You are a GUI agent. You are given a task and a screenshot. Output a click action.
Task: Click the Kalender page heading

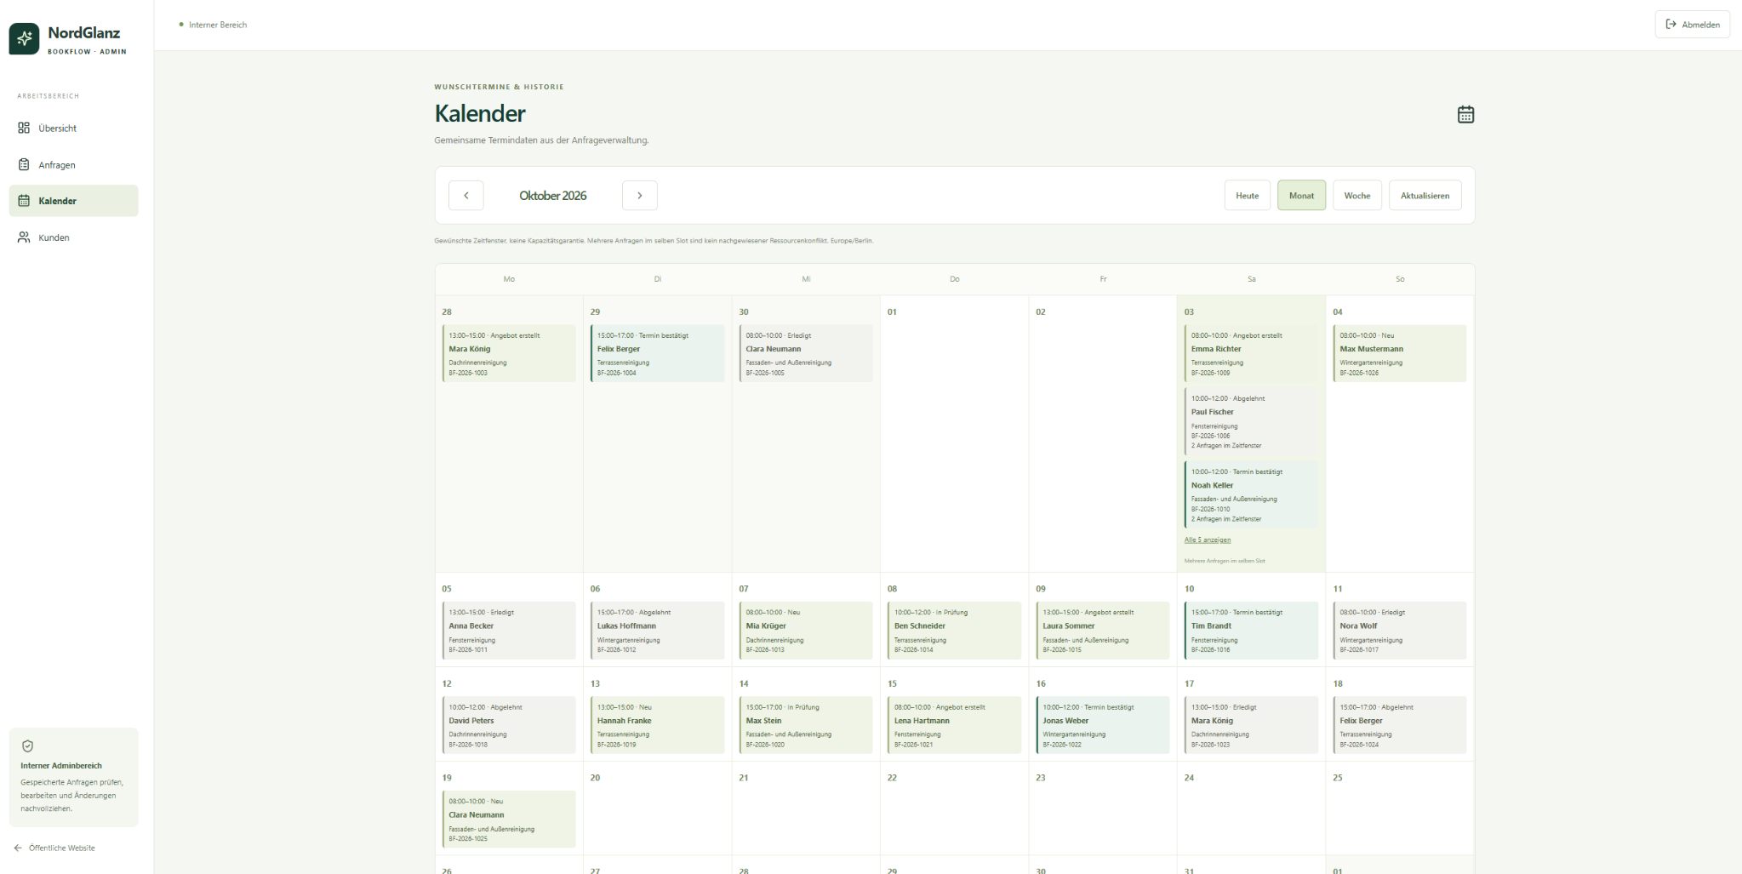(480, 113)
